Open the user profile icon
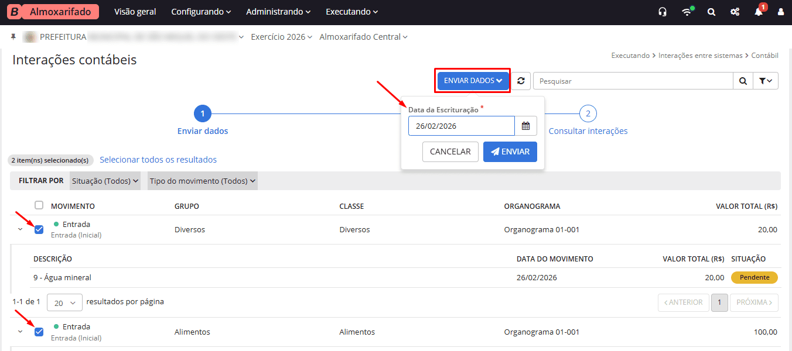Image resolution: width=792 pixels, height=351 pixels. point(780,12)
